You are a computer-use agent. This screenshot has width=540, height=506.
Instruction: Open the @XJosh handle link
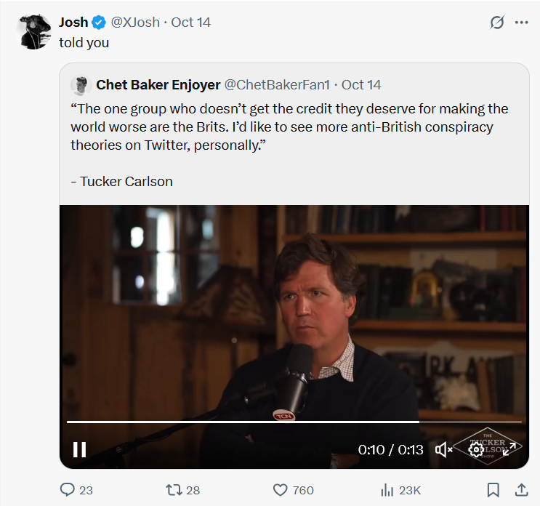click(x=135, y=23)
